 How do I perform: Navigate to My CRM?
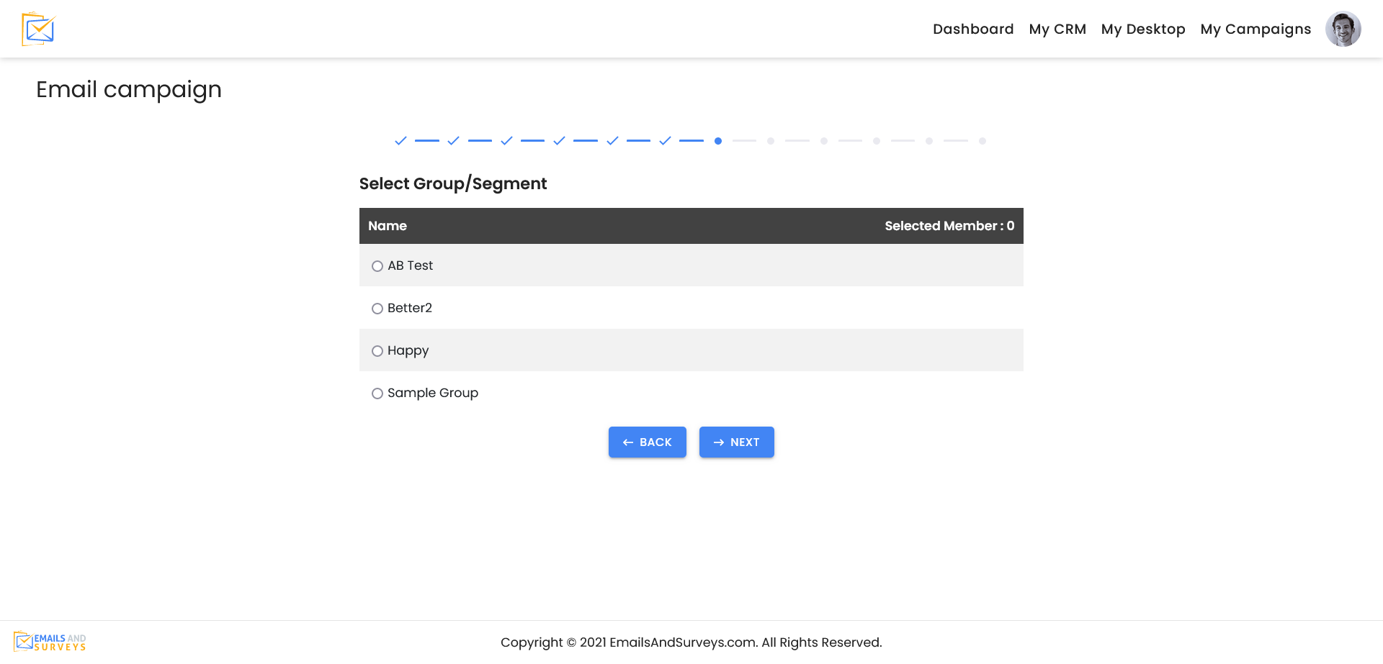(1057, 29)
